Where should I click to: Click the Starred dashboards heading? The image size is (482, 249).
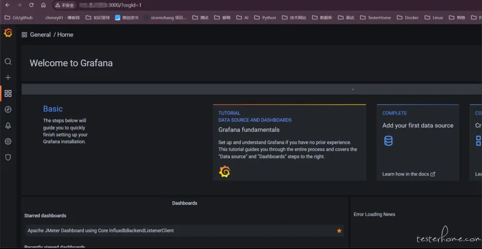pyautogui.click(x=45, y=216)
